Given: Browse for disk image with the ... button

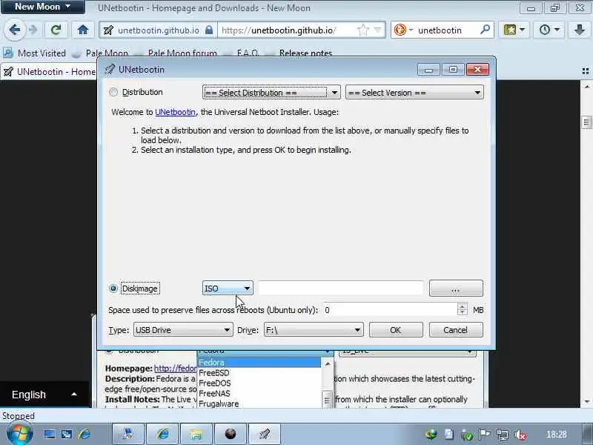Looking at the screenshot, I should (x=456, y=289).
